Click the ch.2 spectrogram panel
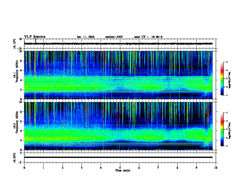 pos(118,126)
